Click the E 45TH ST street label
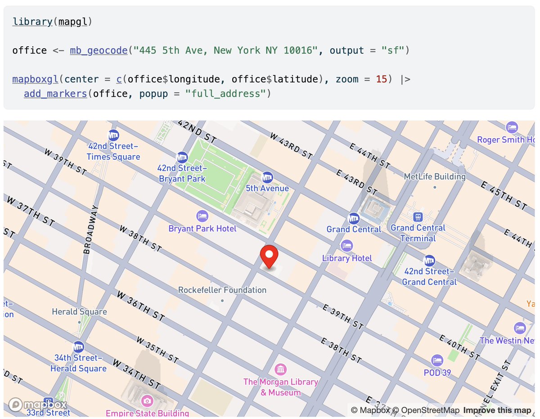This screenshot has height=419, width=540. (504, 195)
